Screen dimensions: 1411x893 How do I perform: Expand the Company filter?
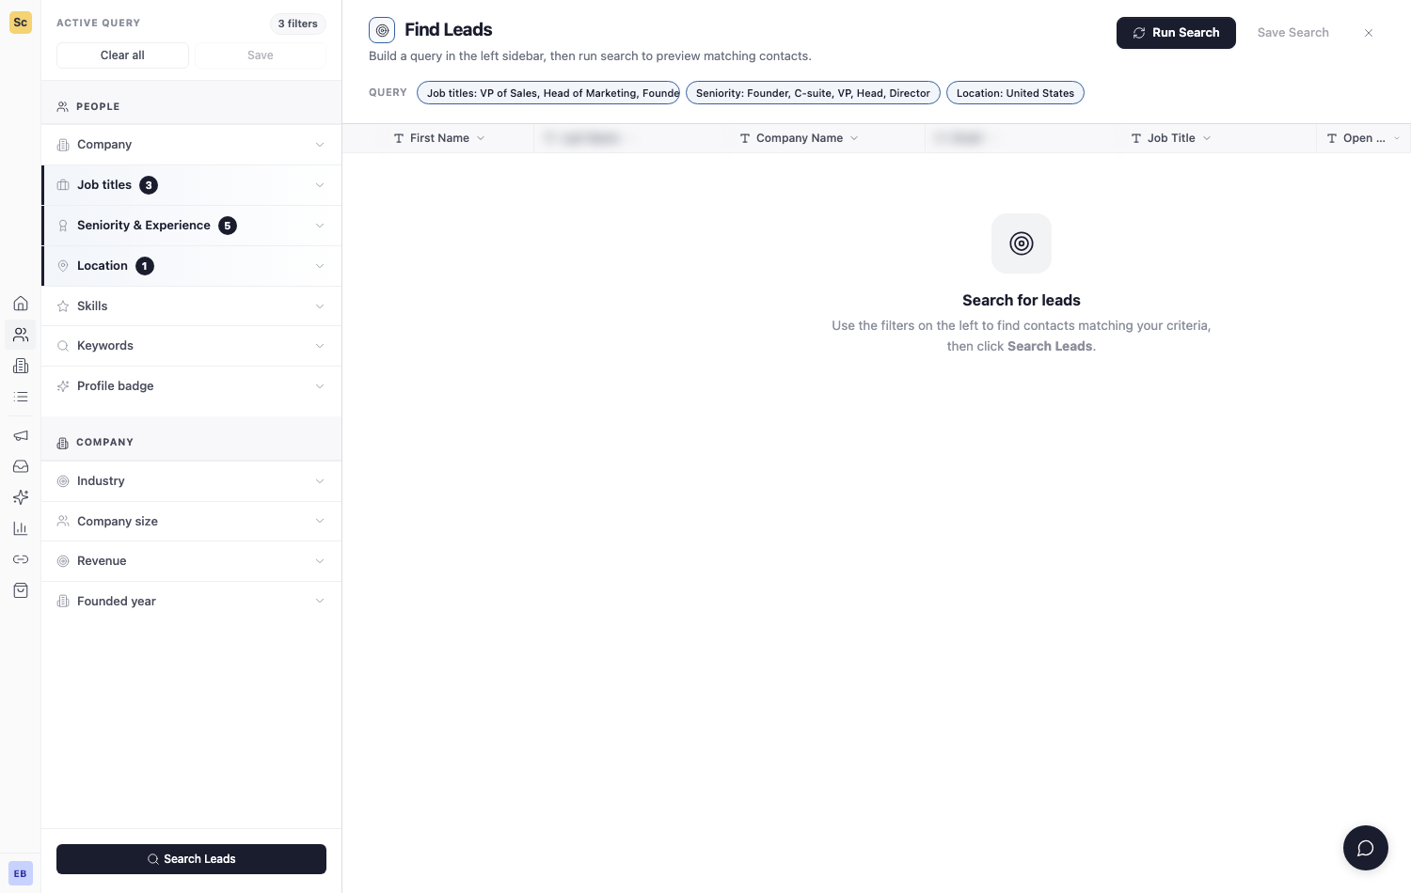(192, 145)
